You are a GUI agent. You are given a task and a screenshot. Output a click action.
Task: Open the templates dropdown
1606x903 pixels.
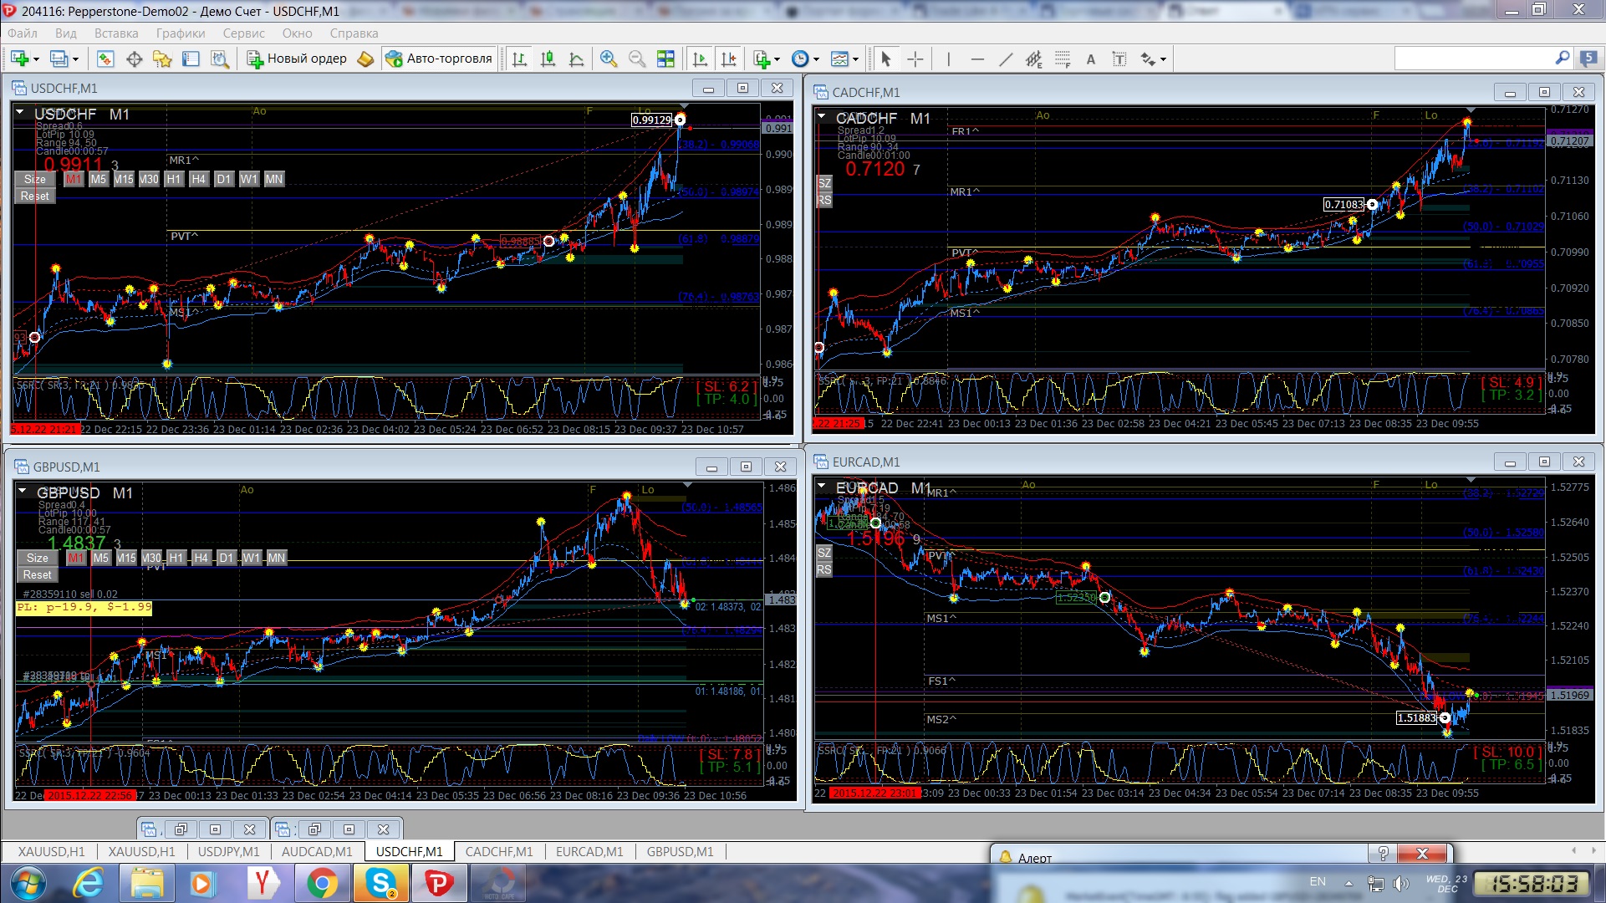click(x=855, y=59)
